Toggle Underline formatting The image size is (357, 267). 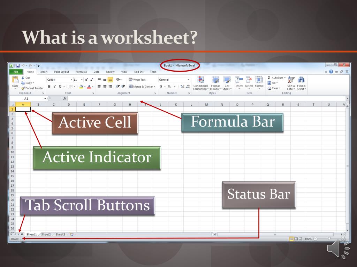pyautogui.click(x=60, y=87)
